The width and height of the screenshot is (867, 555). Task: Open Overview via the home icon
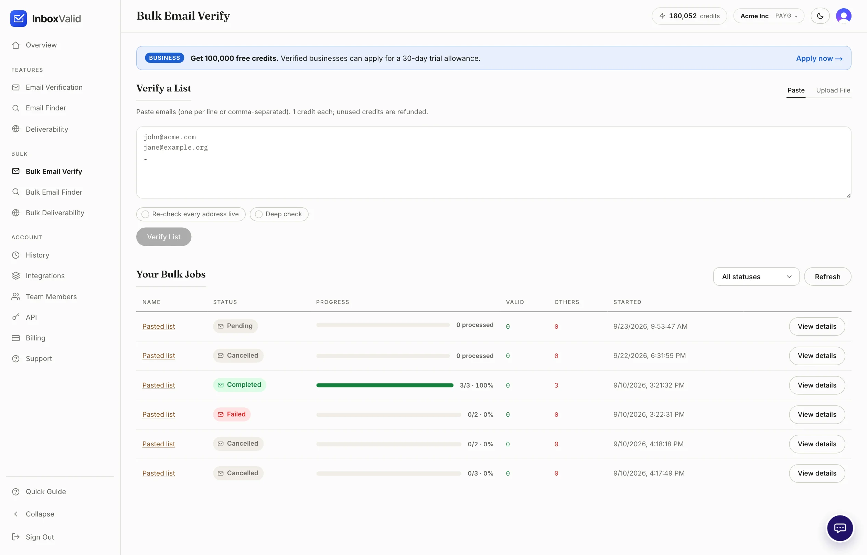pos(15,45)
